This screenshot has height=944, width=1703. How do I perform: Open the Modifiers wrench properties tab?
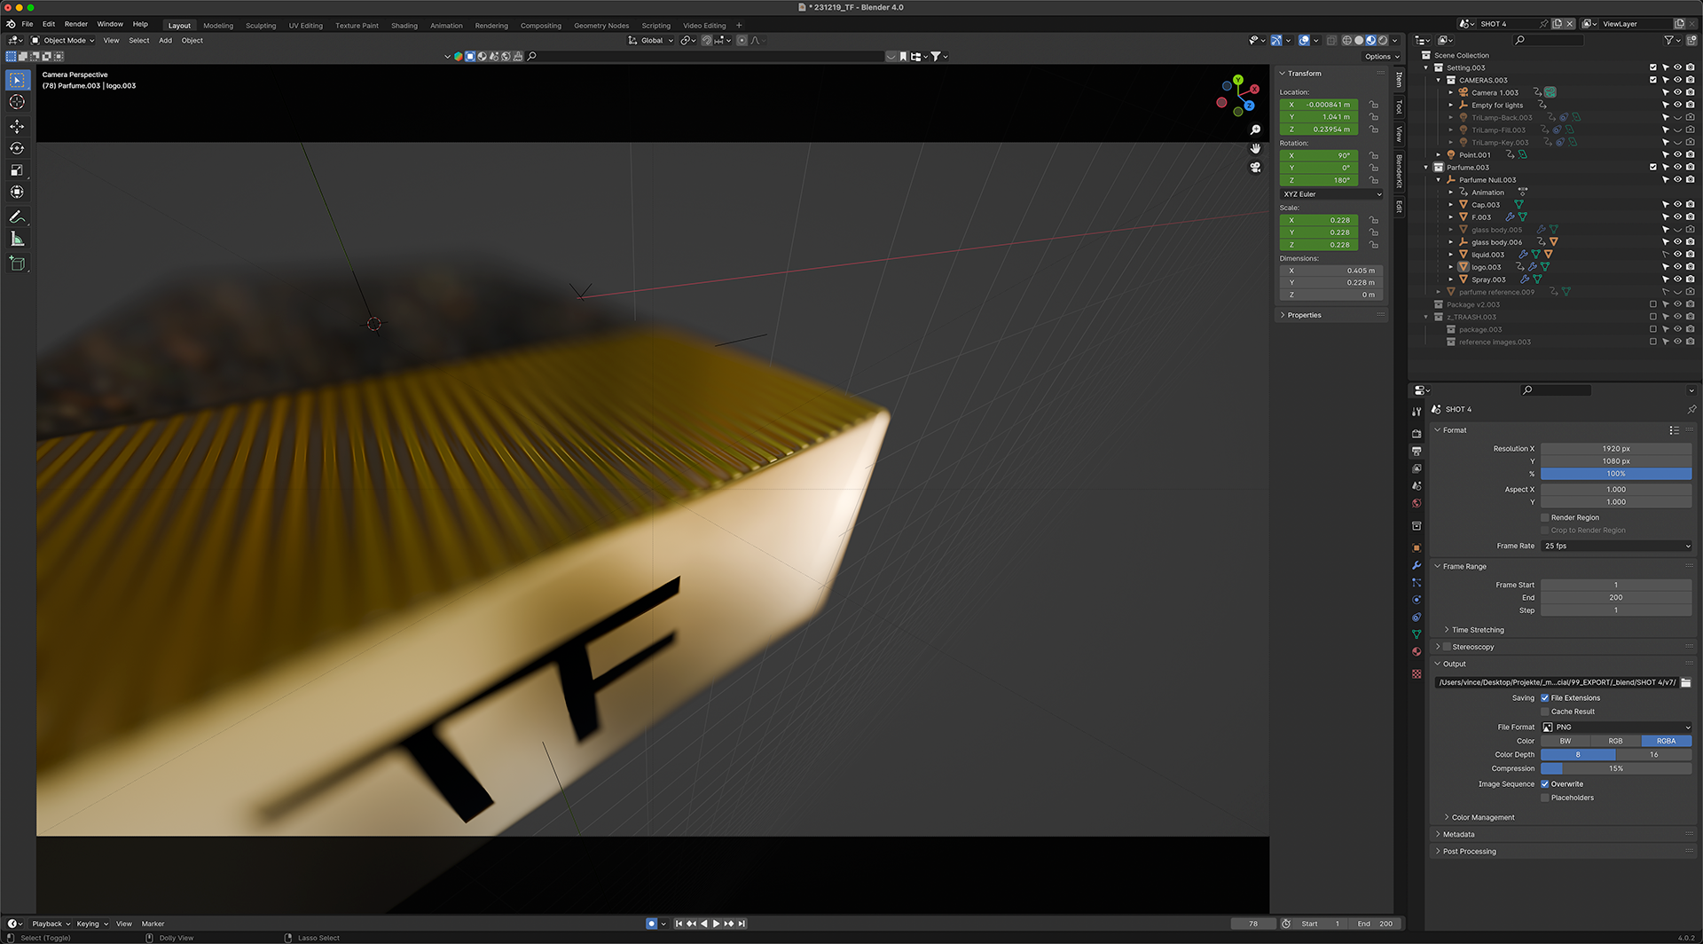click(x=1417, y=565)
